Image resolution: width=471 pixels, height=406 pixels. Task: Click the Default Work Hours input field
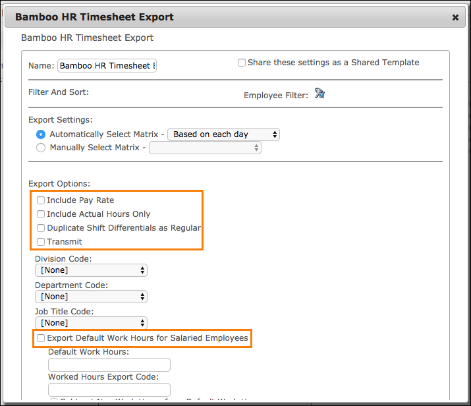[109, 365]
